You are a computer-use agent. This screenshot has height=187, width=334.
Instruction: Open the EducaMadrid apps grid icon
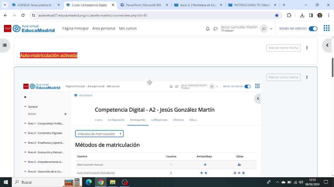tap(327, 28)
